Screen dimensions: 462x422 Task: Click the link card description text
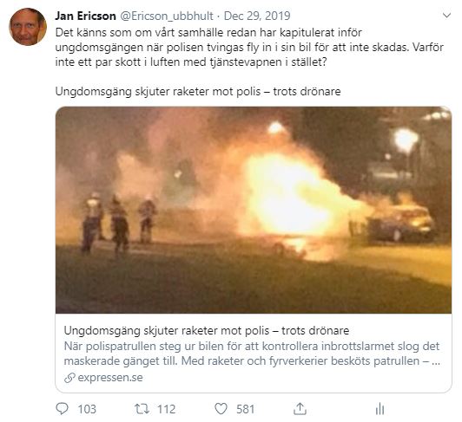click(252, 354)
